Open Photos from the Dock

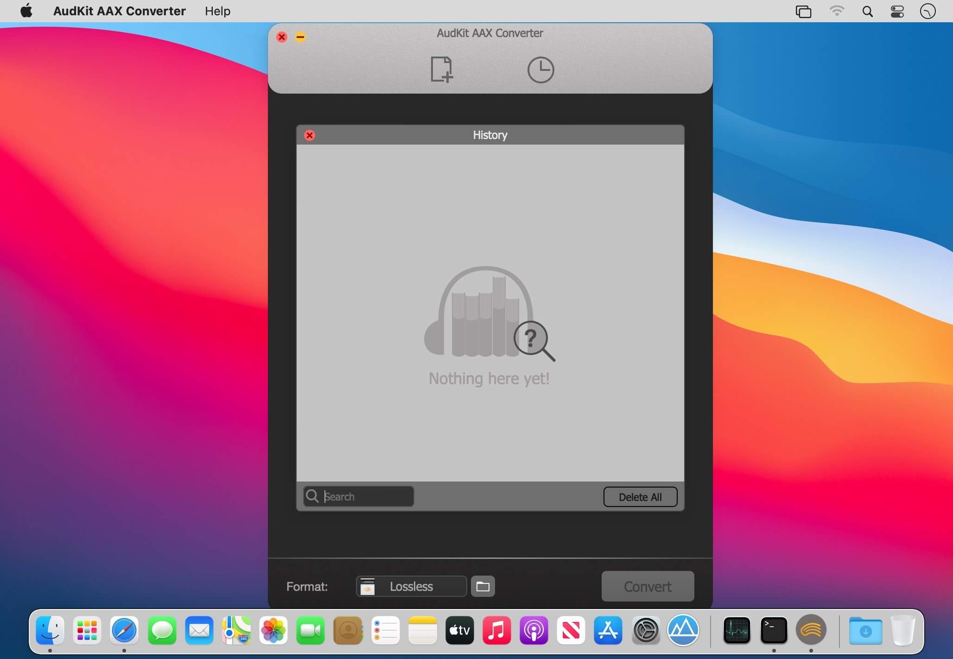[x=273, y=630]
